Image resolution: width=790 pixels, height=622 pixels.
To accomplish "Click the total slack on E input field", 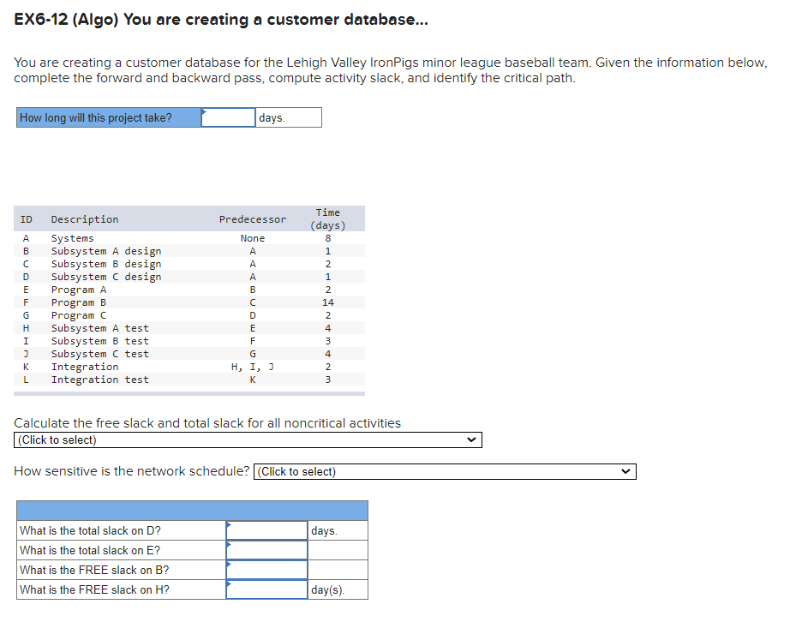I will click(x=266, y=550).
